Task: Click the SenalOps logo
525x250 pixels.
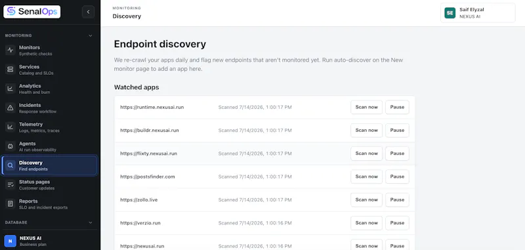Action: click(x=31, y=12)
